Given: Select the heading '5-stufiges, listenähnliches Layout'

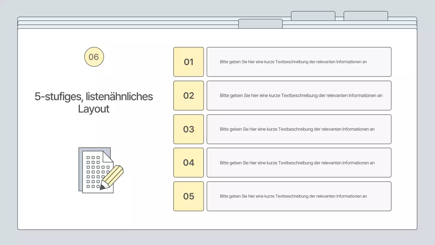Looking at the screenshot, I should point(94,102).
